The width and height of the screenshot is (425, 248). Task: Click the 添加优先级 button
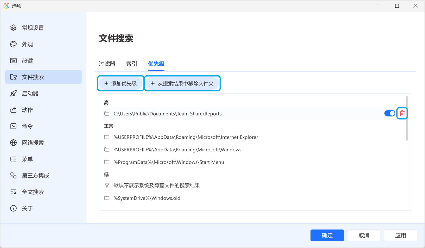click(121, 83)
